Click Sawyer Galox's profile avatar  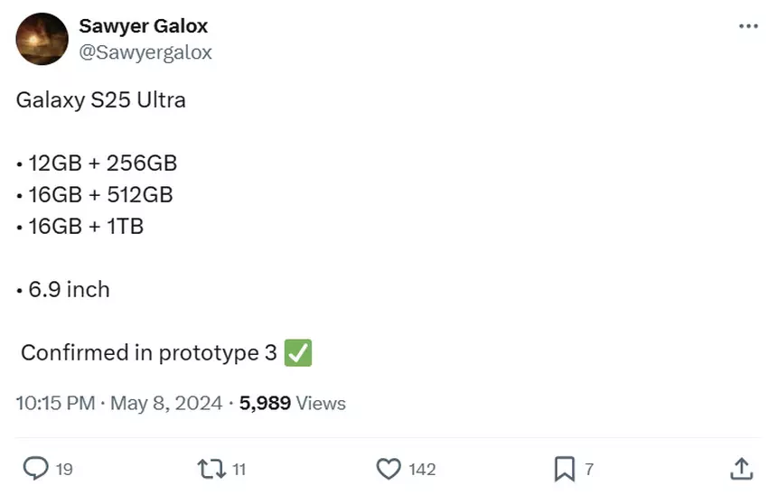(42, 39)
